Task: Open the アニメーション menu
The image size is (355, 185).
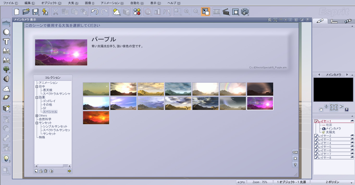Action: pyautogui.click(x=112, y=3)
